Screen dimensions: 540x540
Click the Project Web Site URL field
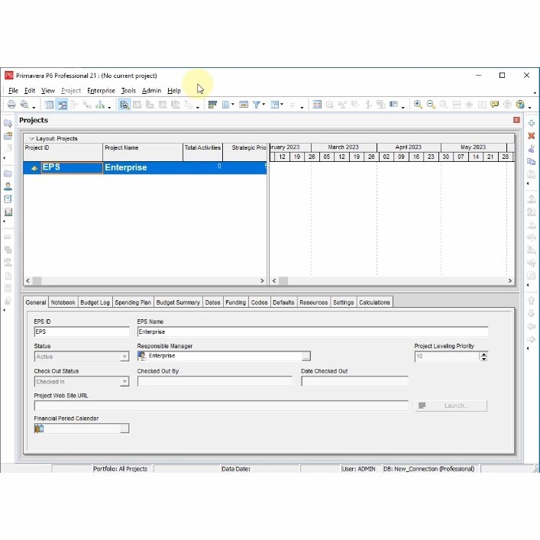tap(221, 406)
